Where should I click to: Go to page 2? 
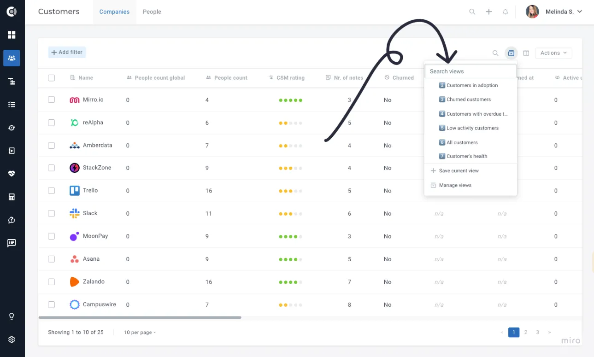click(526, 332)
